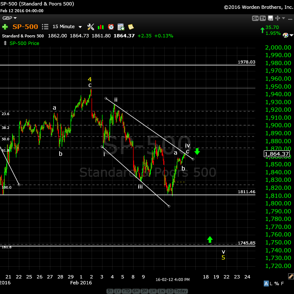Add a new indicator with green plus icon
Image resolution: width=294 pixels, height=294 pixels.
[5, 27]
